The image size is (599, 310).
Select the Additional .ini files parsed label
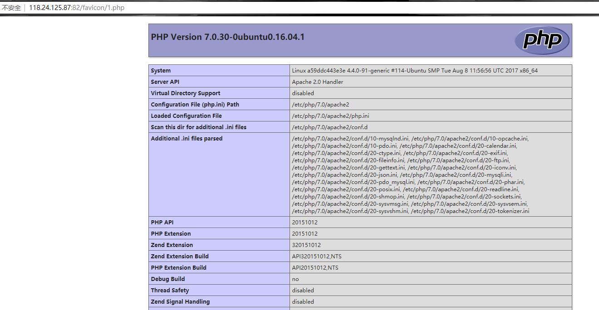coord(187,139)
